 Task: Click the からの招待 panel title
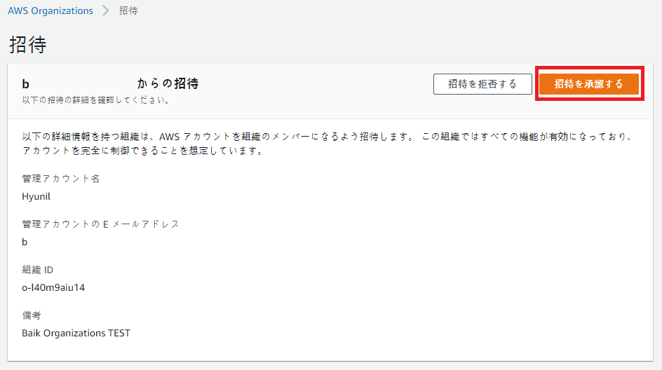[168, 83]
